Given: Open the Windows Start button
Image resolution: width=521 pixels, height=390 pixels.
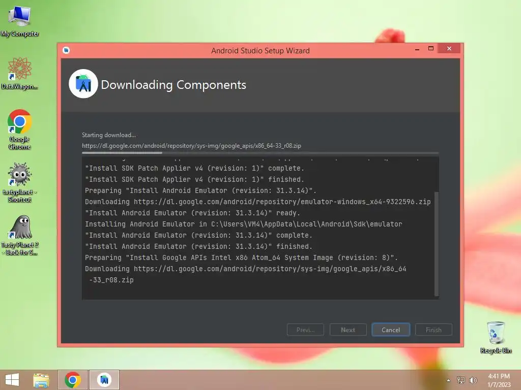Looking at the screenshot, I should (x=12, y=380).
